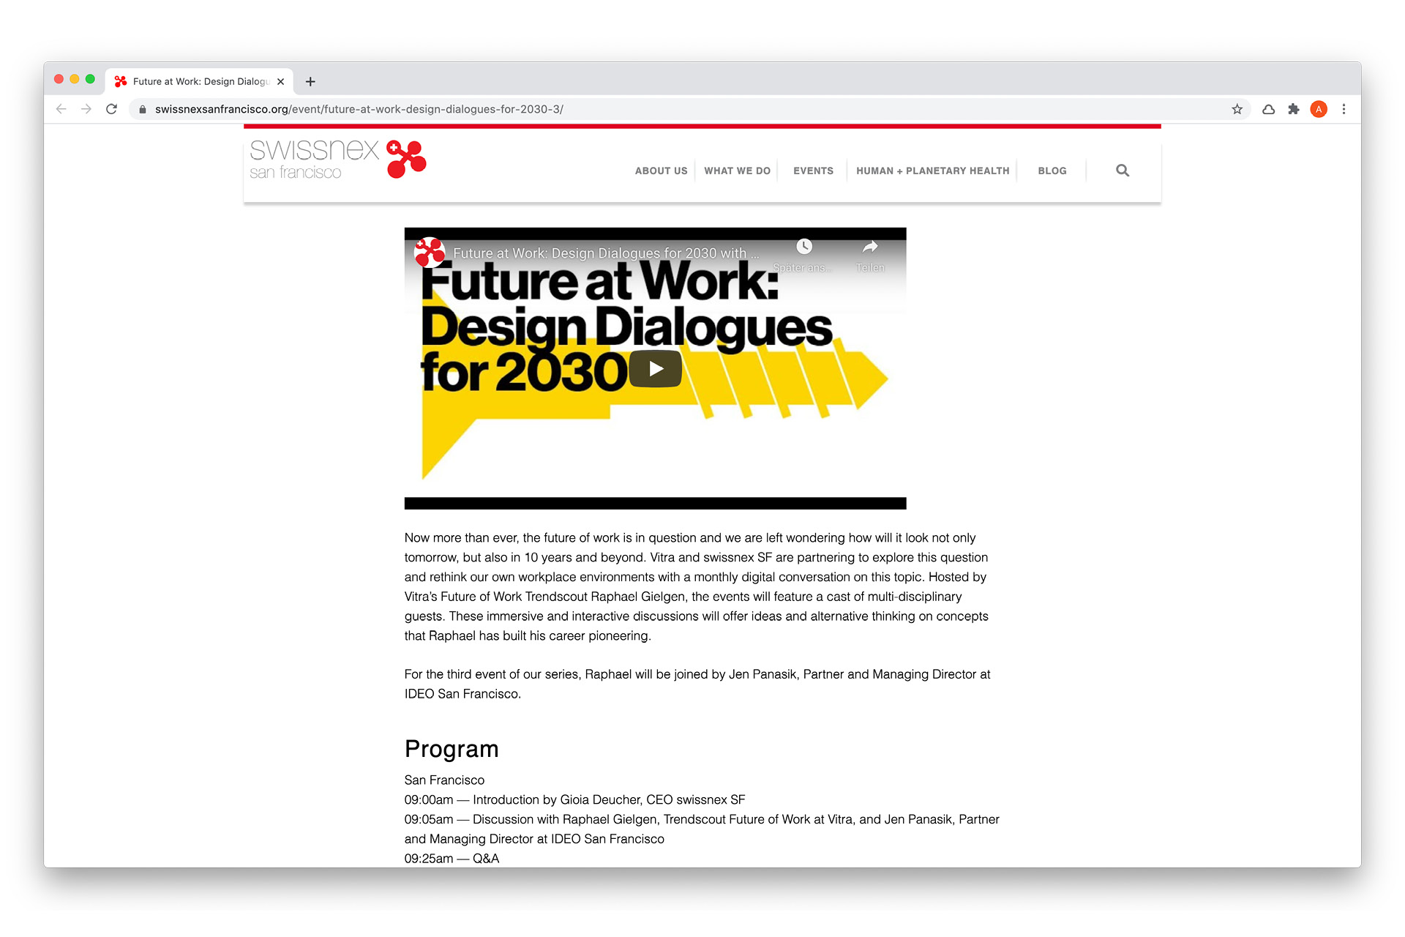The height and width of the screenshot is (937, 1405).
Task: Click the macOS green fullscreen window button
Action: (x=90, y=79)
